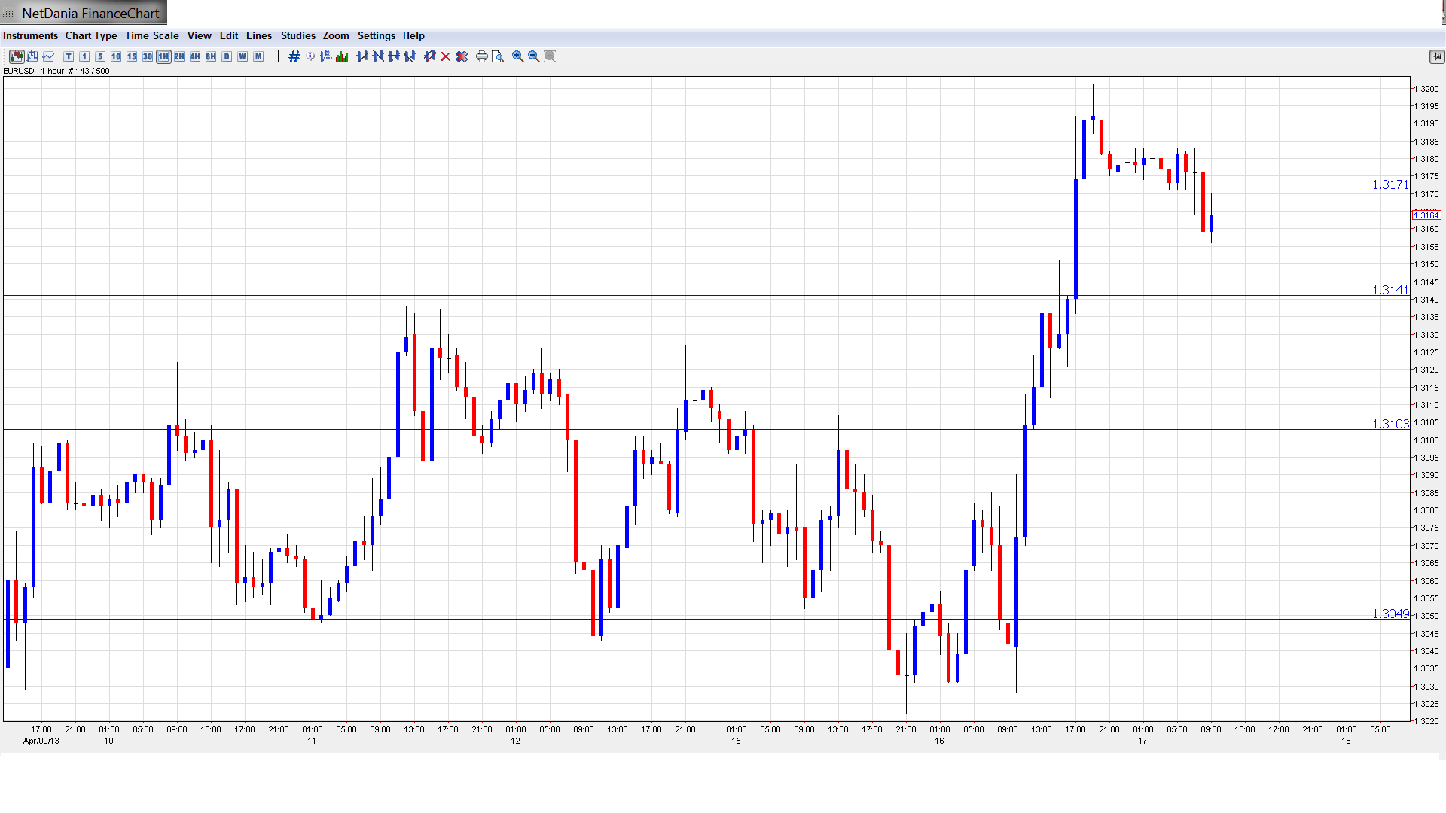
Task: Enable the crosshair cursor tool
Action: 278,56
